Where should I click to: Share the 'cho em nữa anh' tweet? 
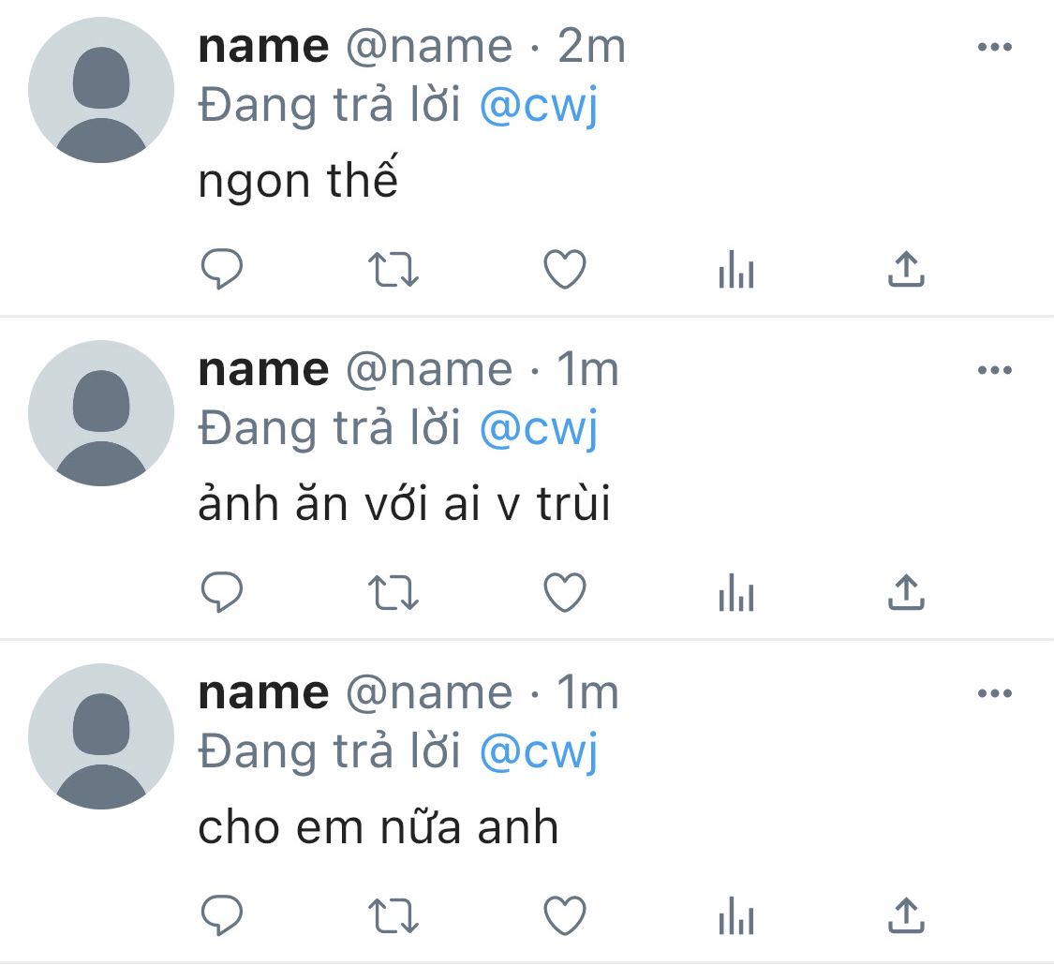(x=907, y=915)
